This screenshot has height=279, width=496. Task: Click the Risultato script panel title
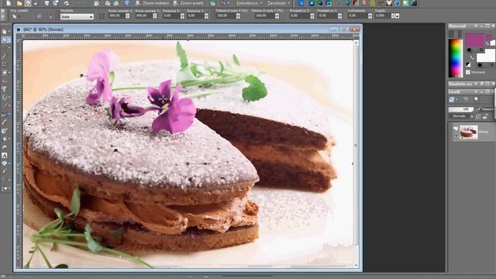(460, 84)
